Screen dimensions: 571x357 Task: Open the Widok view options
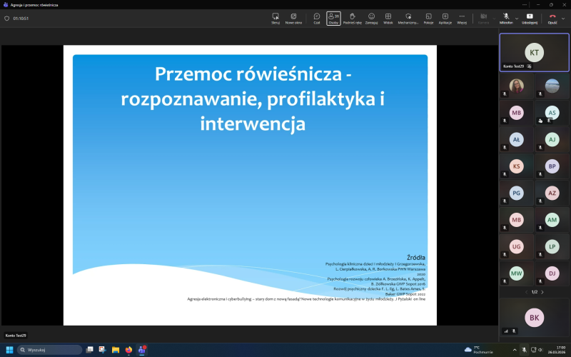[388, 18]
